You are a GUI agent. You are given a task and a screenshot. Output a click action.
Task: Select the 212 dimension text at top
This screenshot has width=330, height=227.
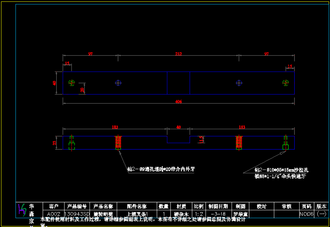179,54
